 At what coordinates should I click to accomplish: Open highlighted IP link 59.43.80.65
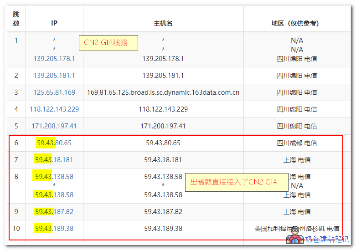tap(54, 143)
